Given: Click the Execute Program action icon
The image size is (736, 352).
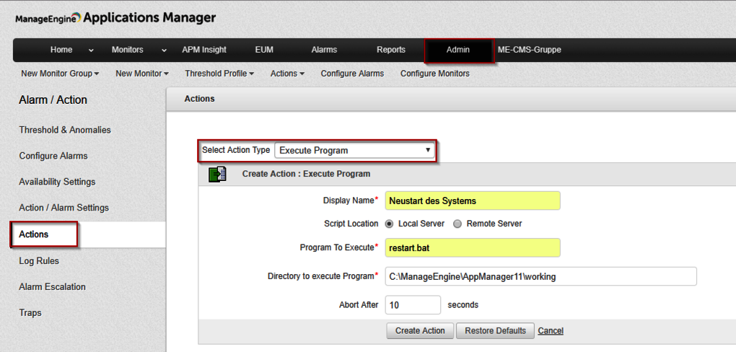Looking at the screenshot, I should (217, 174).
